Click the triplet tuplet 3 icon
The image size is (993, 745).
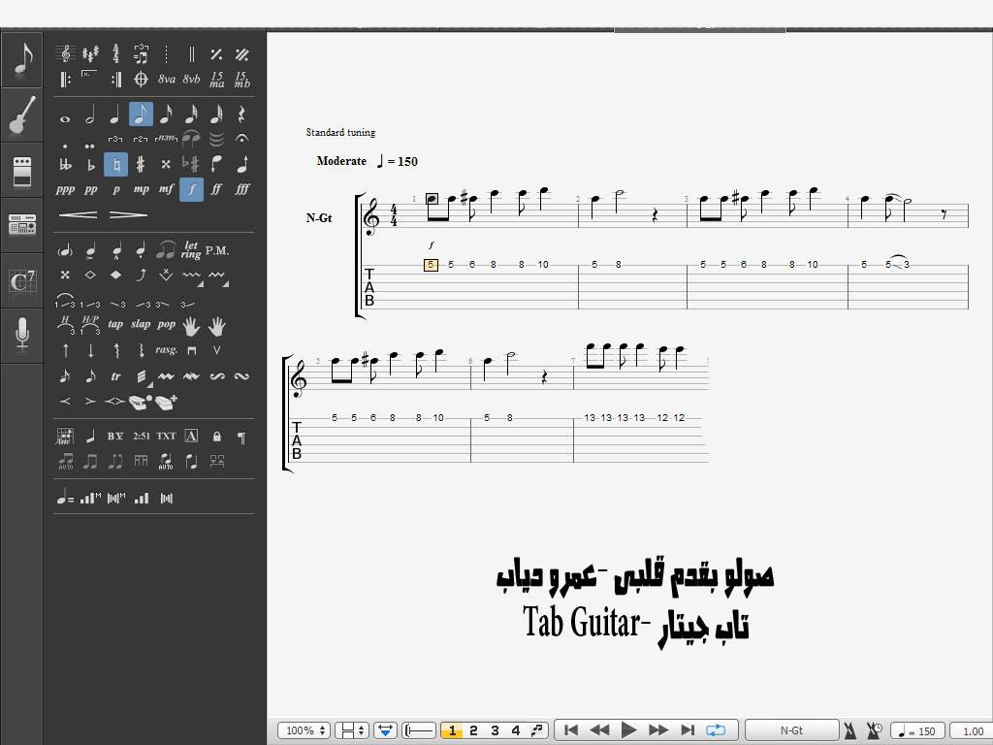115,139
